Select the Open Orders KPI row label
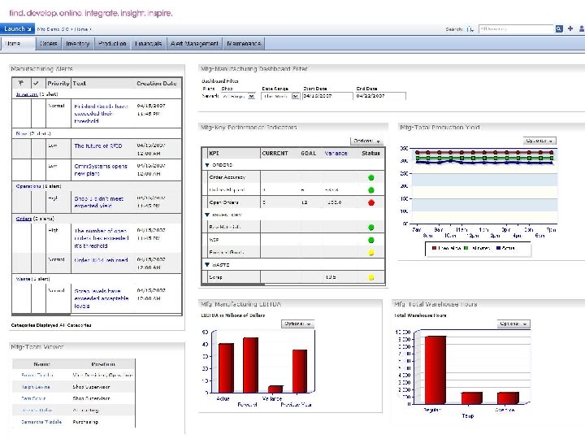This screenshot has height=439, width=585. coord(224,202)
